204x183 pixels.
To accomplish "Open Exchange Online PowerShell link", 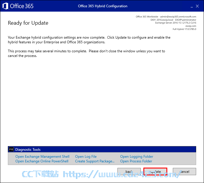I will [x=42, y=161].
